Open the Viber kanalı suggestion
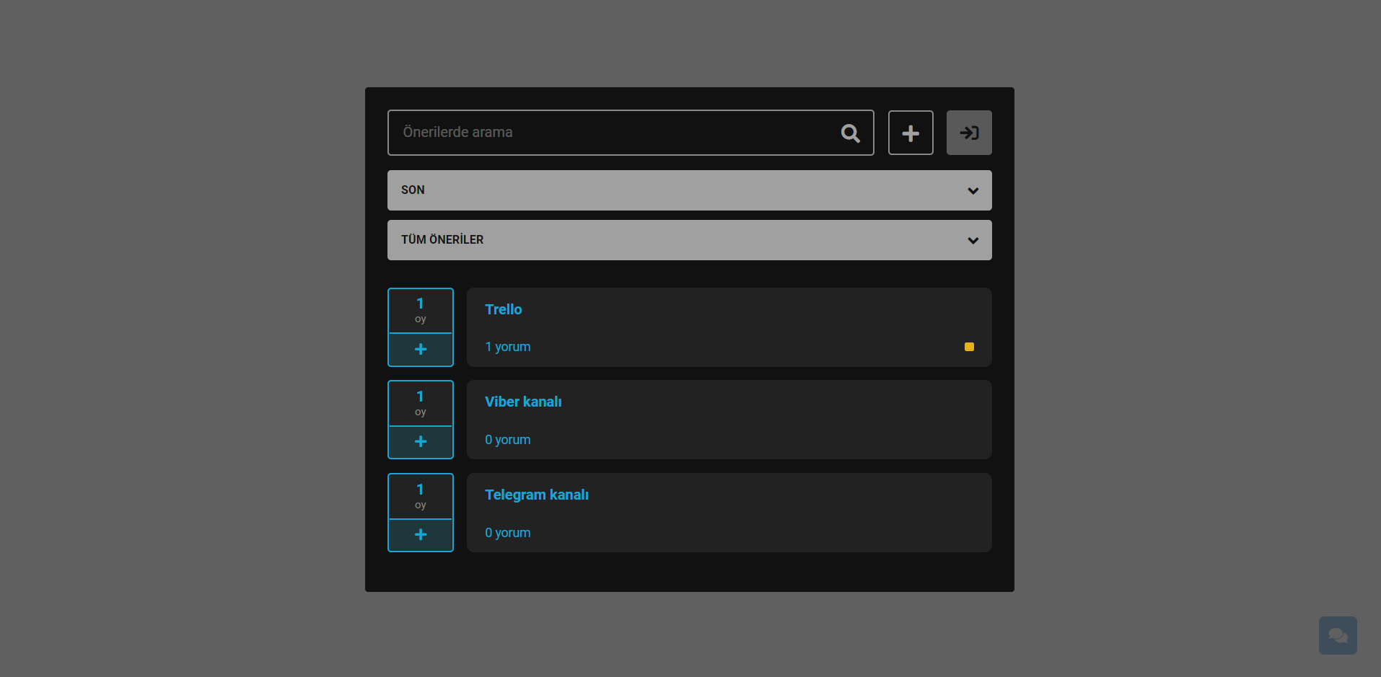The image size is (1381, 677). tap(522, 402)
